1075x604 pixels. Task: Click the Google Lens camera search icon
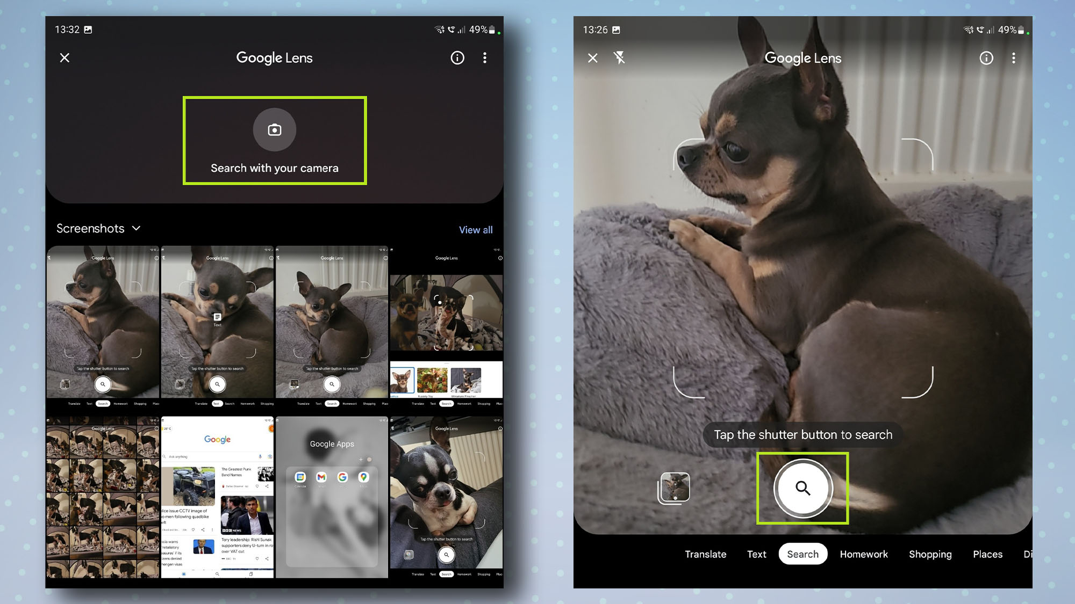pyautogui.click(x=274, y=130)
